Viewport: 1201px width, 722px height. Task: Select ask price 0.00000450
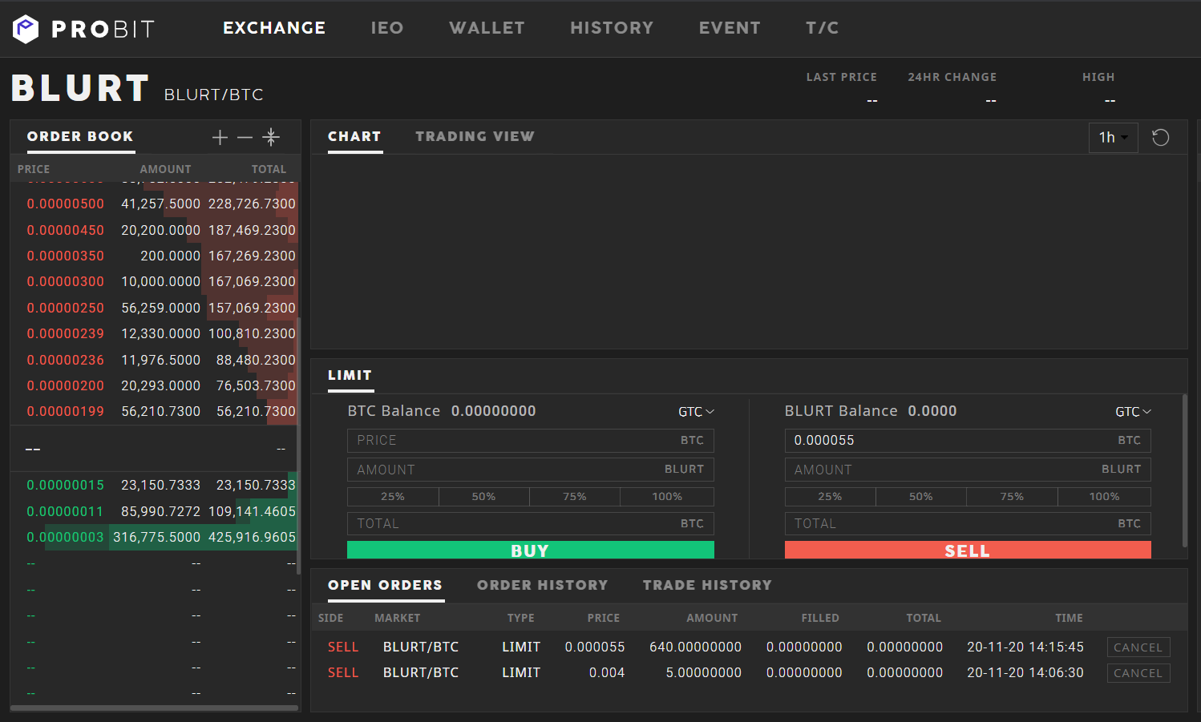(66, 231)
